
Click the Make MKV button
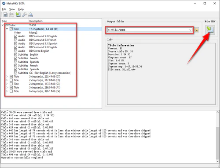[210, 30]
